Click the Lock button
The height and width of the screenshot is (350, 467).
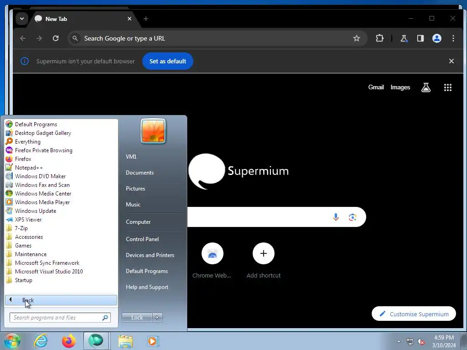pos(137,318)
